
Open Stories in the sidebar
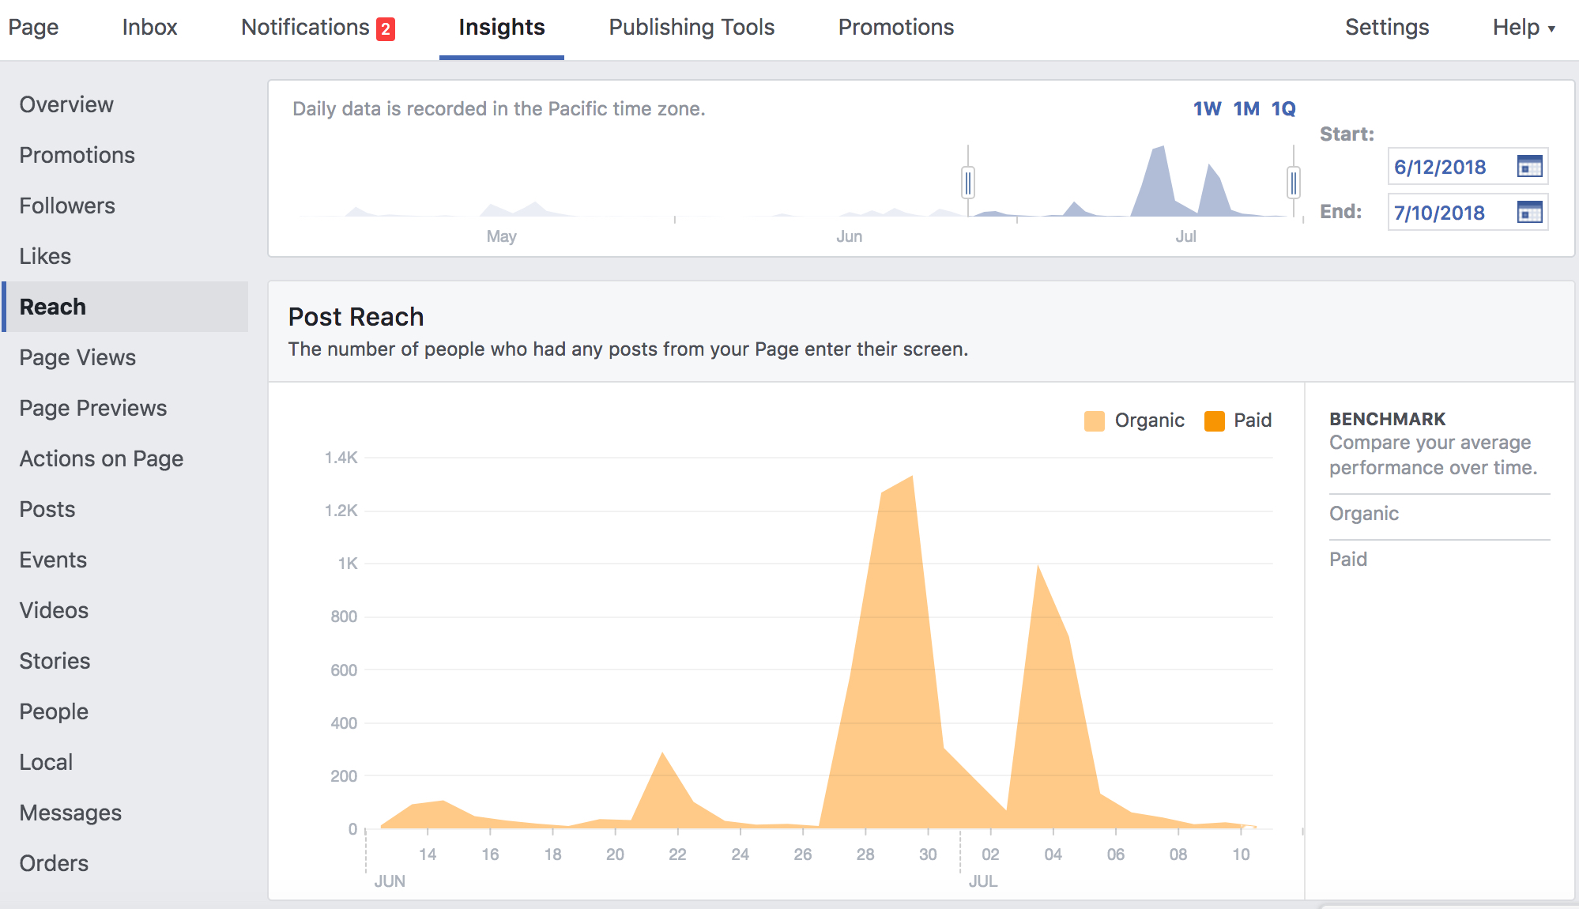[55, 661]
